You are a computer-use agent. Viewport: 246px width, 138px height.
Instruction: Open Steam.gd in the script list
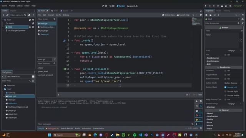[x=45, y=34]
